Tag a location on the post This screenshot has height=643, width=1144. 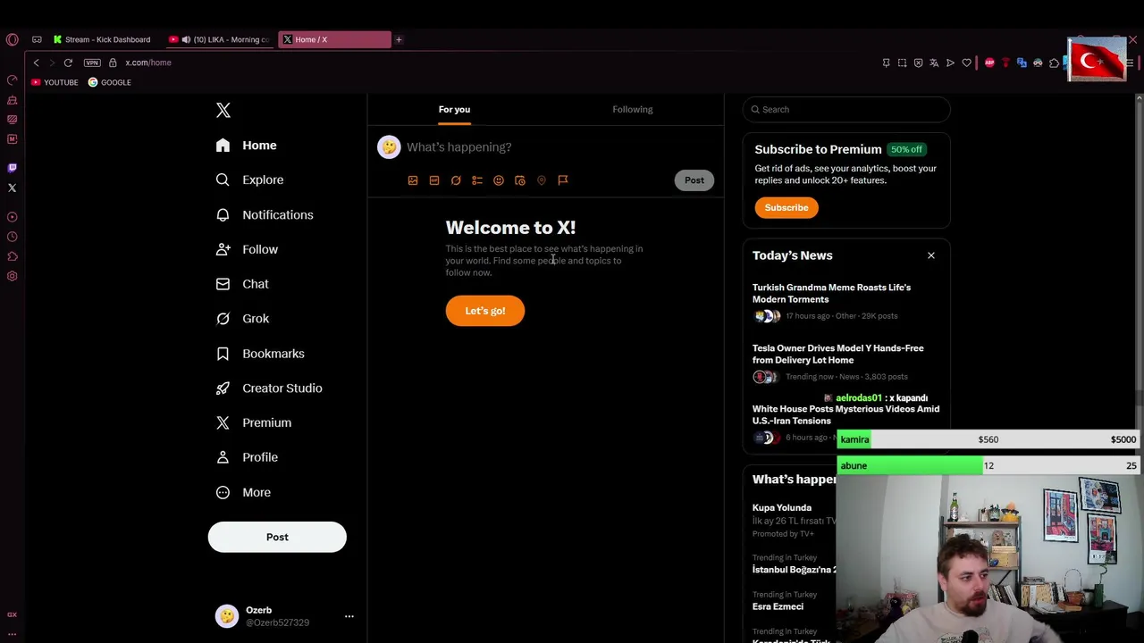click(x=542, y=180)
